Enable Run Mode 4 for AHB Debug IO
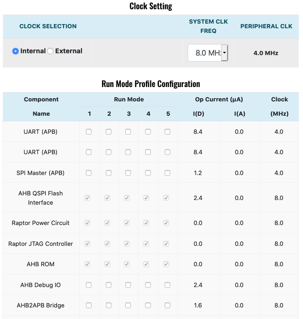The width and height of the screenshot is (303, 319). 148,285
